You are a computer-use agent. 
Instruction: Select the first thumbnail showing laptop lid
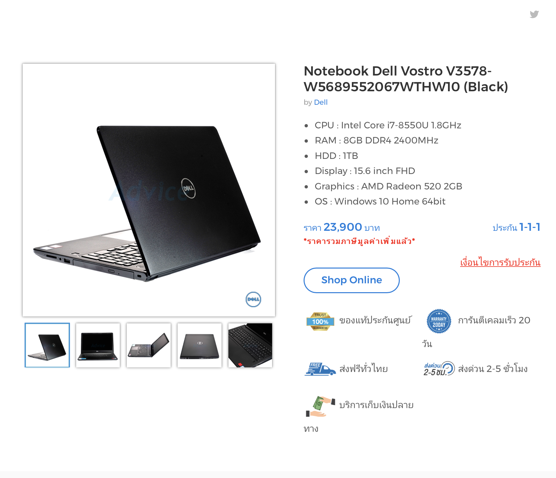pyautogui.click(x=47, y=345)
